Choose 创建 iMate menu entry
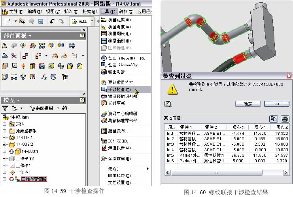This screenshot has height=197, width=293. click(125, 58)
